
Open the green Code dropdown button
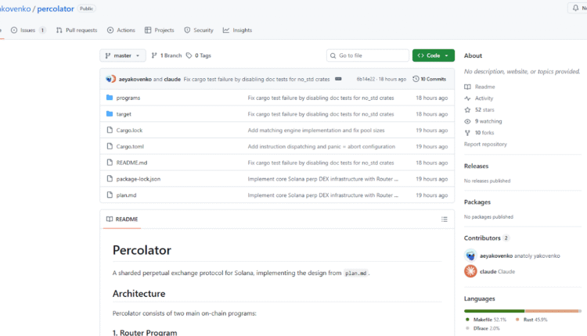[433, 55]
